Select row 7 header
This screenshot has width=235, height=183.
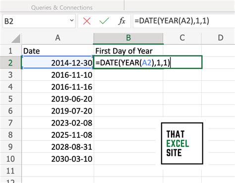(10, 123)
